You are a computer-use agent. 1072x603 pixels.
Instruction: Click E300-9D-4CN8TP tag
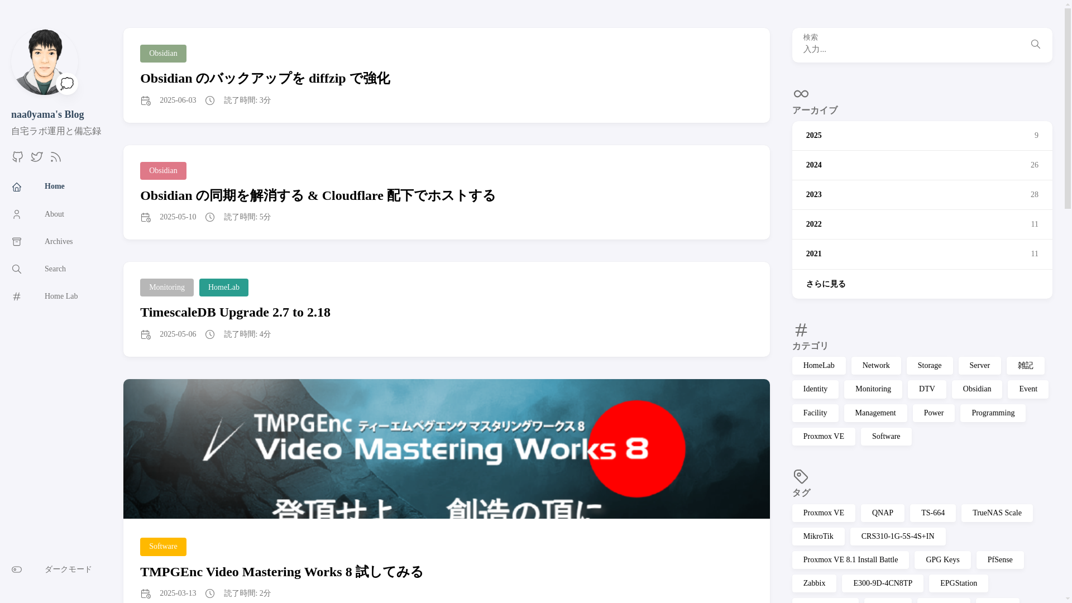click(x=883, y=583)
